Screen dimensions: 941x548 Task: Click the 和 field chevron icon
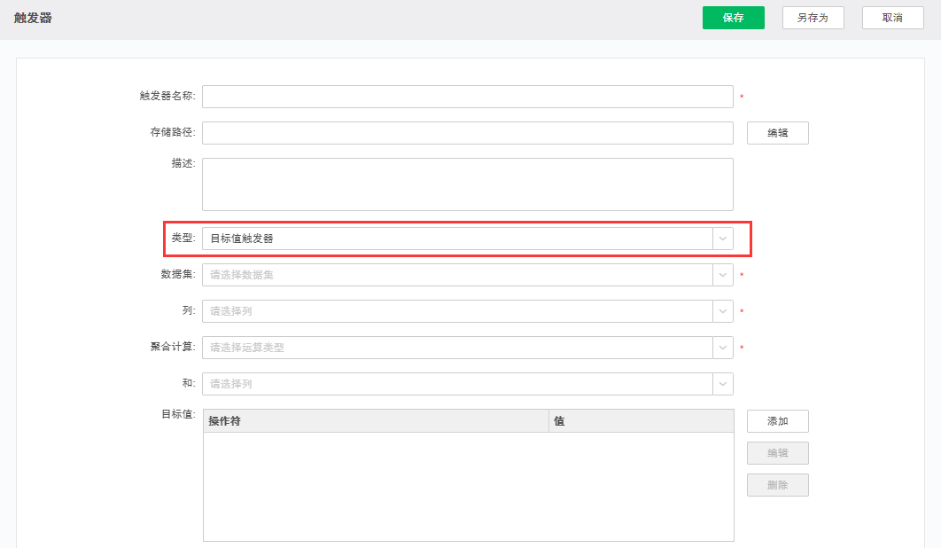[x=723, y=384]
